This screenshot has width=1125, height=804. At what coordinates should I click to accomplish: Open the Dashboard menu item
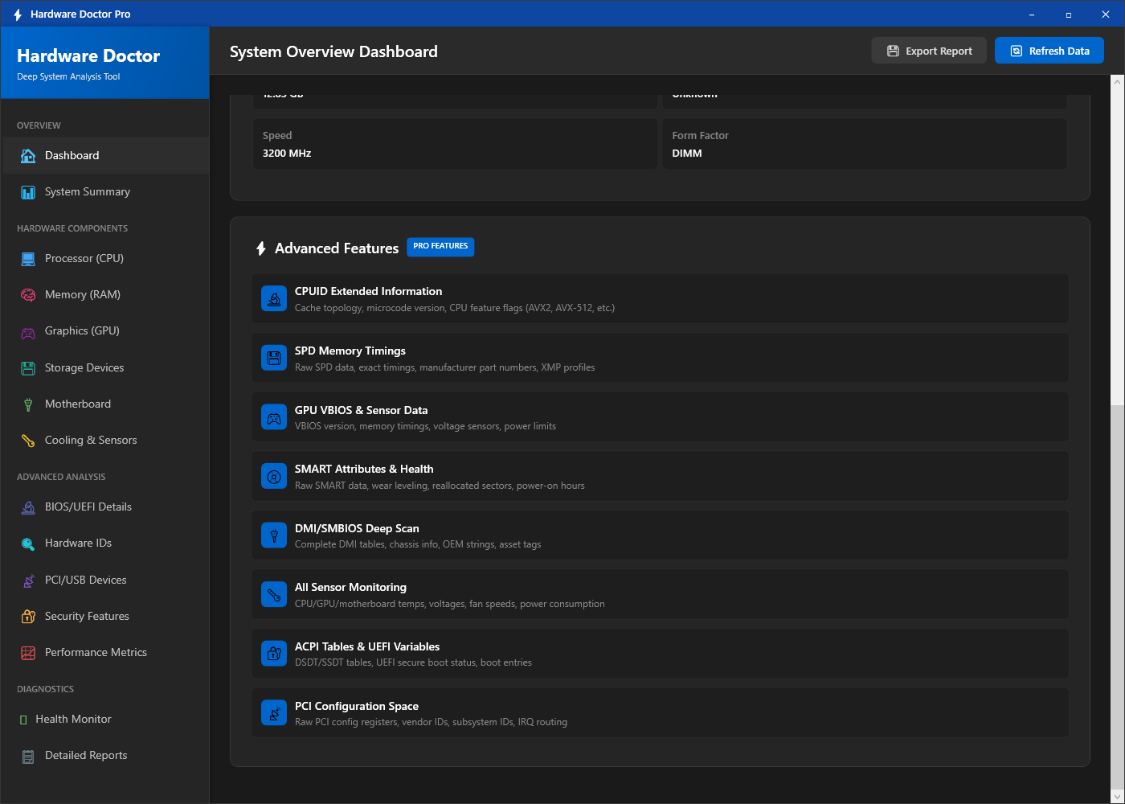(x=105, y=156)
